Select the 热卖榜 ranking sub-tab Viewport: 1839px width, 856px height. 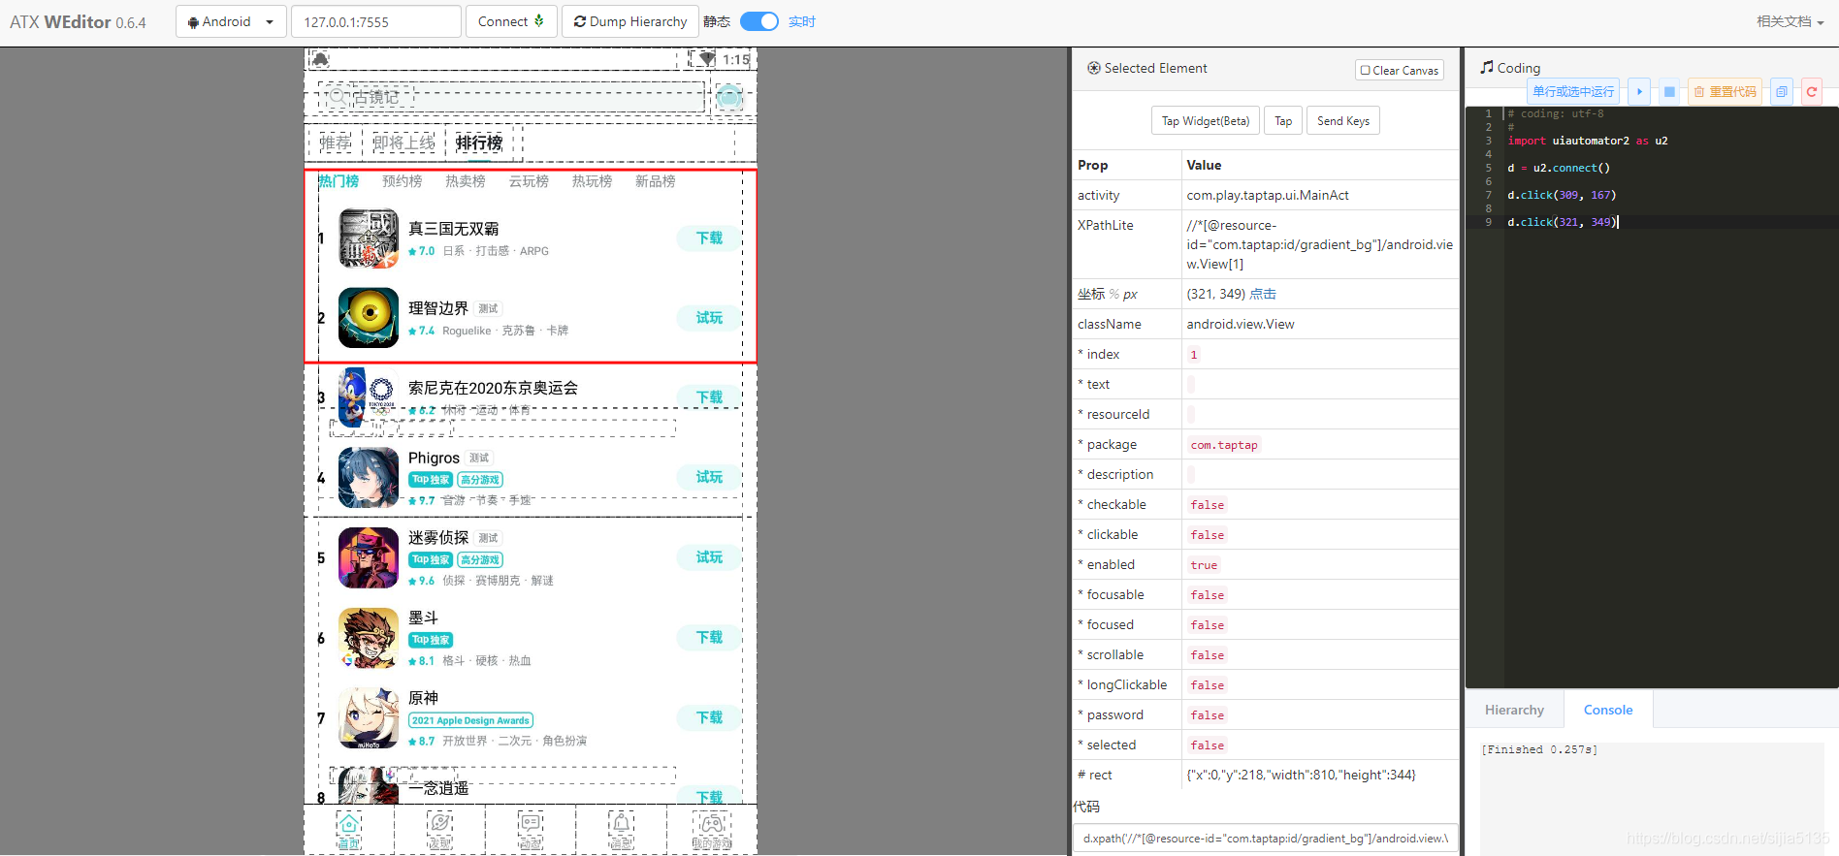point(466,181)
